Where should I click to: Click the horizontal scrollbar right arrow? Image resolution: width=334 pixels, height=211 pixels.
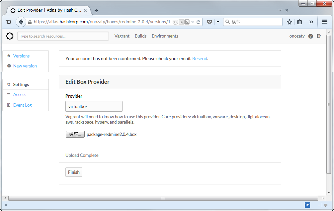click(x=323, y=198)
